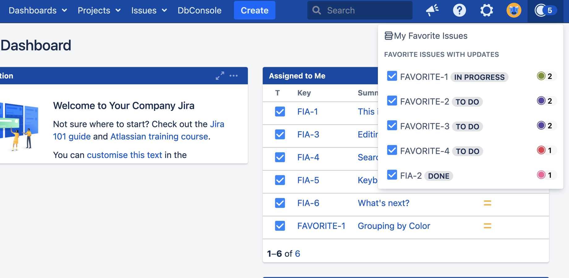The image size is (569, 278).
Task: Click the search magnifier icon
Action: [x=316, y=10]
